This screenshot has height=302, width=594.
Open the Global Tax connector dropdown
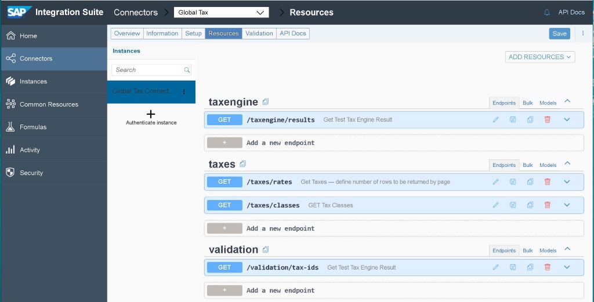point(221,12)
